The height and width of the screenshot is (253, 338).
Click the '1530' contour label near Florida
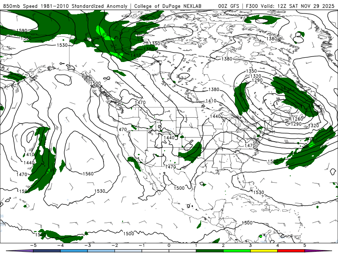coord(259,192)
